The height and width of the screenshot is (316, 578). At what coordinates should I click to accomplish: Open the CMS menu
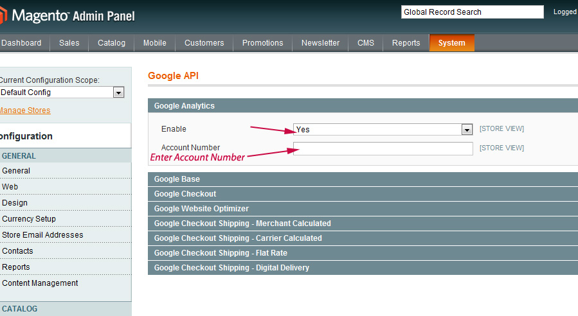(366, 43)
